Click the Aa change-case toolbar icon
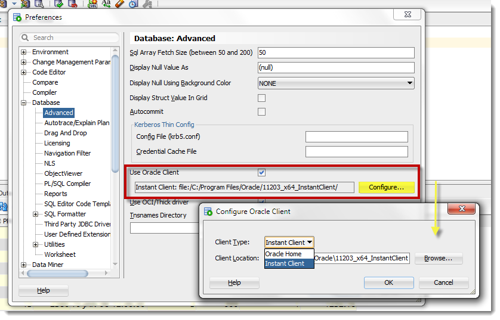The image size is (500, 320). pos(106,4)
